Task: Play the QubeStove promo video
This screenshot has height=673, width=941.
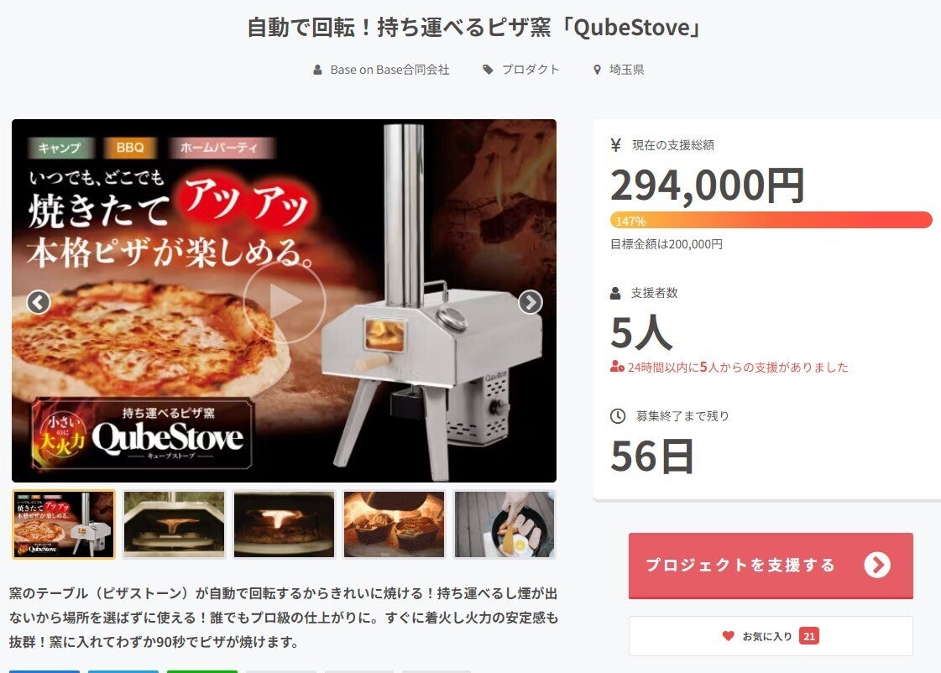Action: [x=285, y=301]
